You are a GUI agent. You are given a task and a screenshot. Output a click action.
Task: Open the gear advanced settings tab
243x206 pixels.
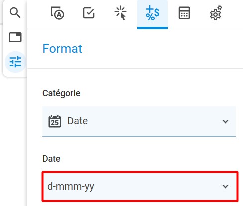(216, 13)
